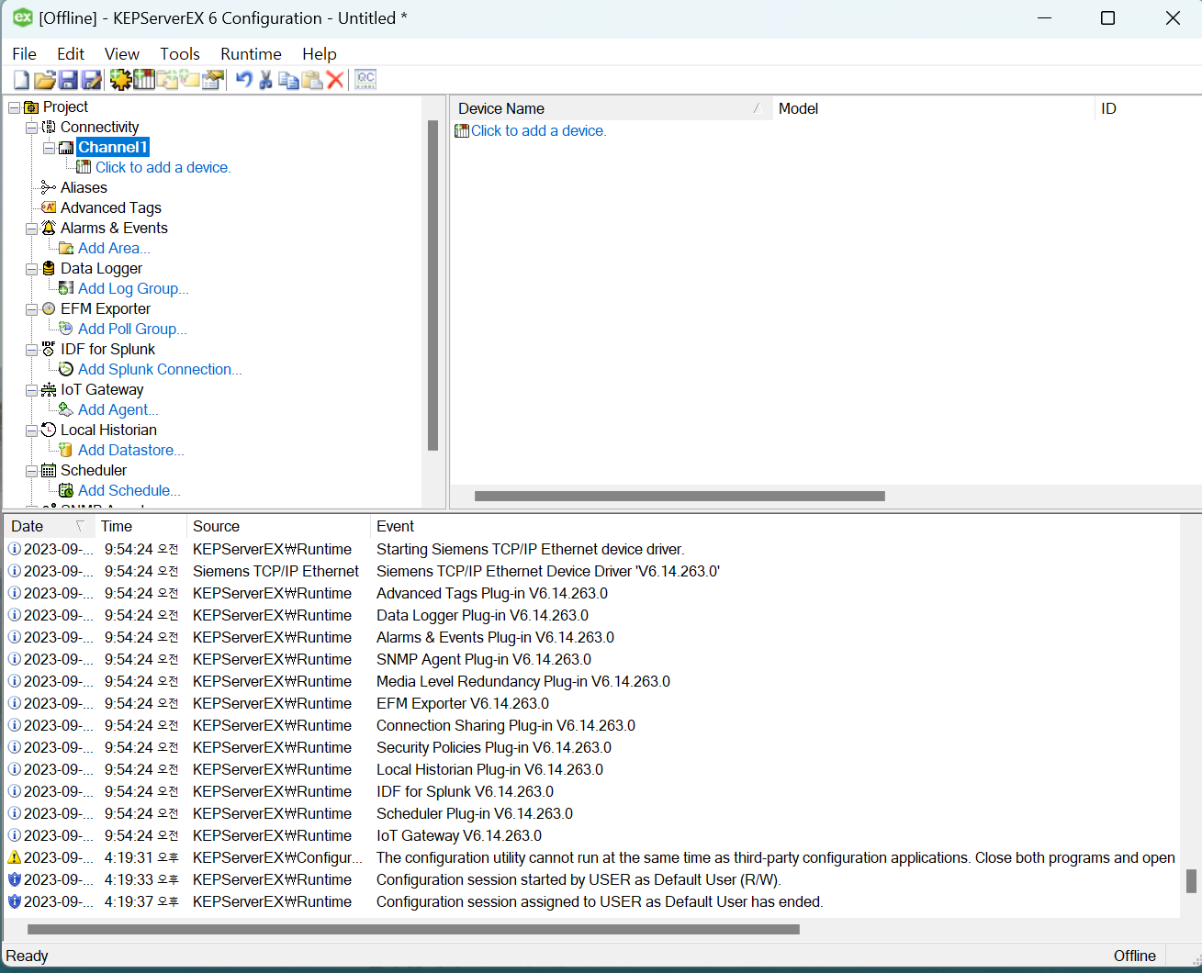
Task: Click the Paste clipboard icon
Action: pos(312,80)
